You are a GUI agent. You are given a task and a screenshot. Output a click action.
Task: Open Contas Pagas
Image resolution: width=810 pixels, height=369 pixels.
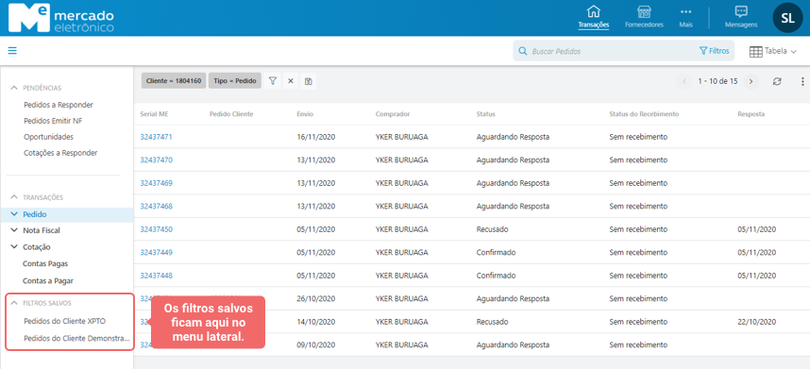(x=45, y=263)
